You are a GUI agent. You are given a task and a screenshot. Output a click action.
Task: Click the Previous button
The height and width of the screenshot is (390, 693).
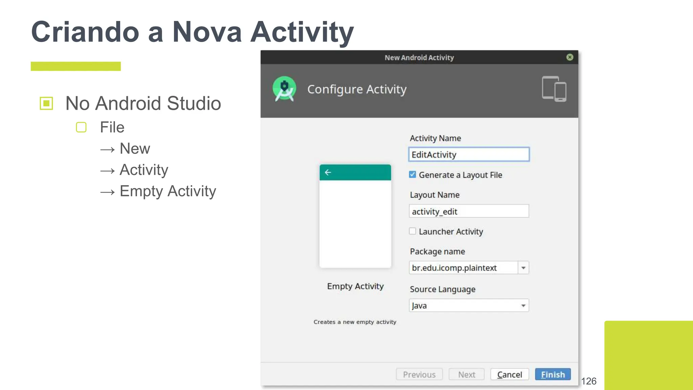coord(419,374)
